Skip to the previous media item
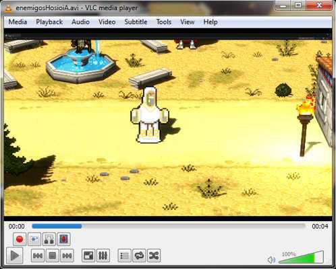The image size is (336, 269). (38, 256)
